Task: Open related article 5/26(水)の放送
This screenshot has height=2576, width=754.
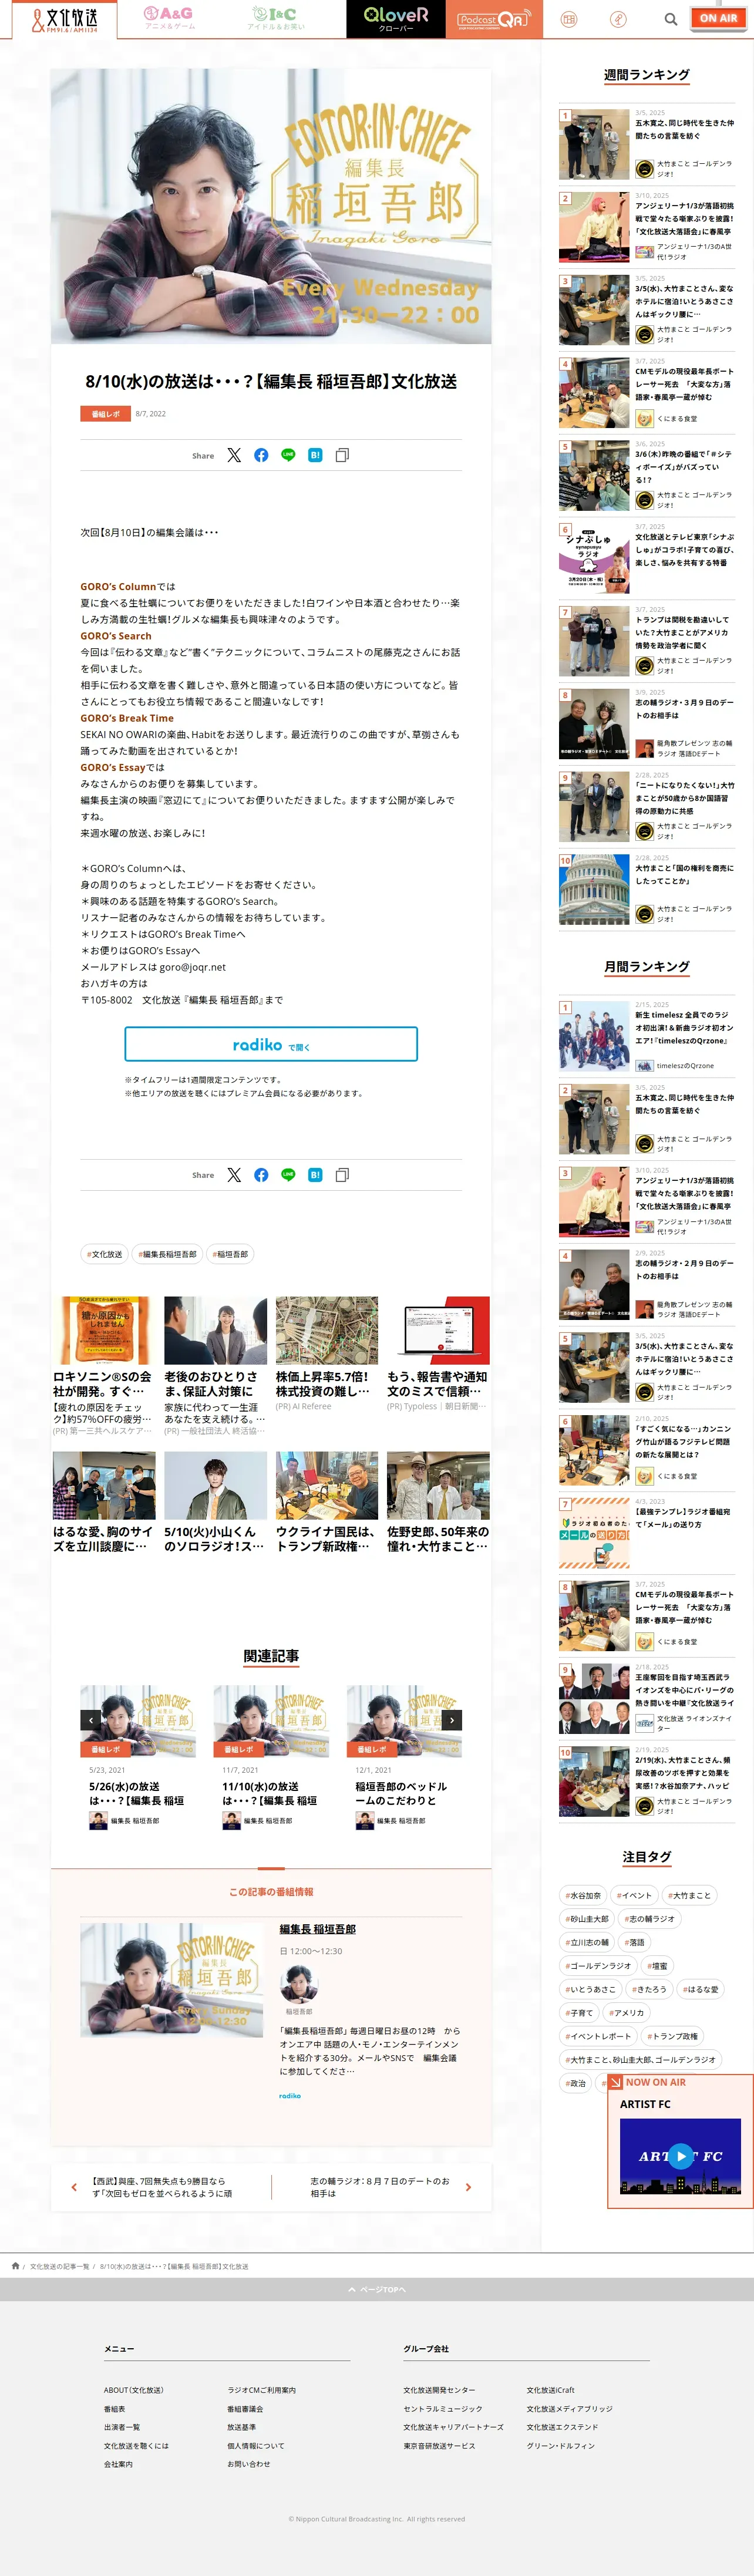Action: point(137,1793)
